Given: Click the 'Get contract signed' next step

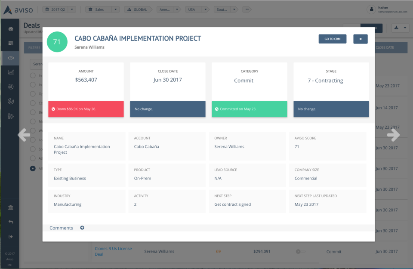Looking at the screenshot, I should pyautogui.click(x=233, y=204).
